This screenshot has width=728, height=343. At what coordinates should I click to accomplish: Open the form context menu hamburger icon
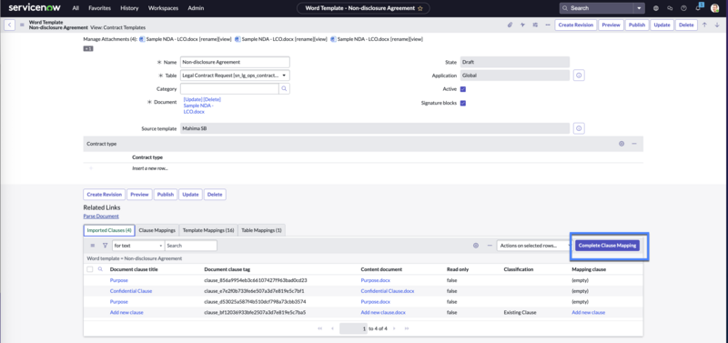click(22, 25)
